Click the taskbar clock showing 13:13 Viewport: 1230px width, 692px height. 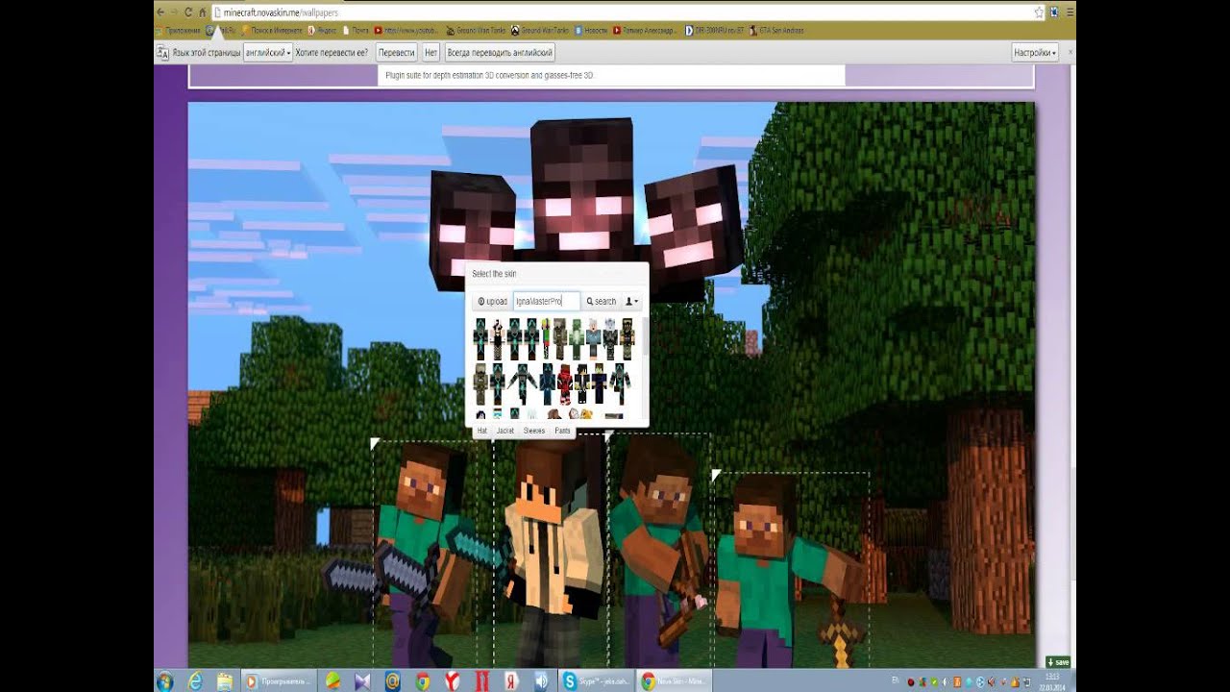click(1051, 680)
